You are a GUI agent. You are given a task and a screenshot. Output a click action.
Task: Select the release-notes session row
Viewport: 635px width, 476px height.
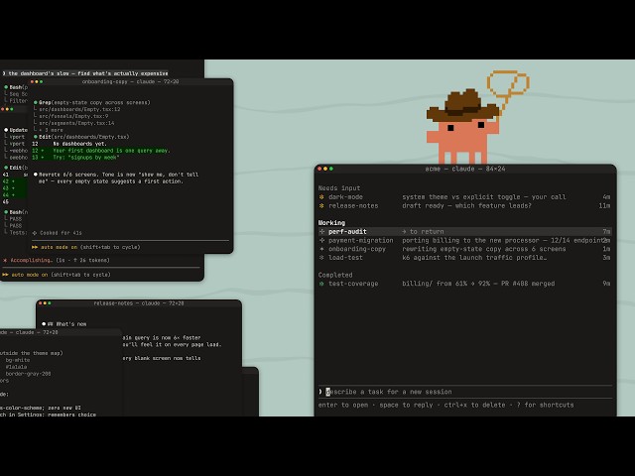(464, 206)
